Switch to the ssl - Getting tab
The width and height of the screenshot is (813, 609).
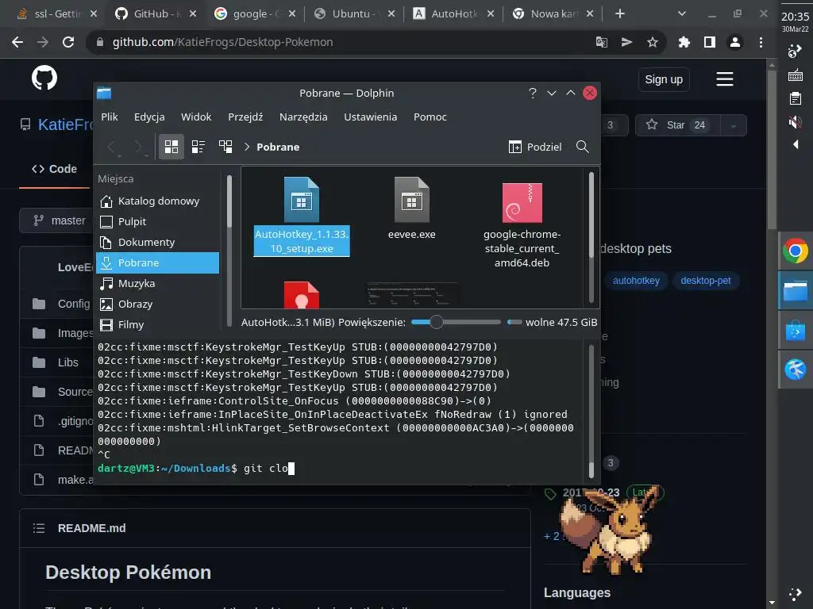pyautogui.click(x=56, y=14)
